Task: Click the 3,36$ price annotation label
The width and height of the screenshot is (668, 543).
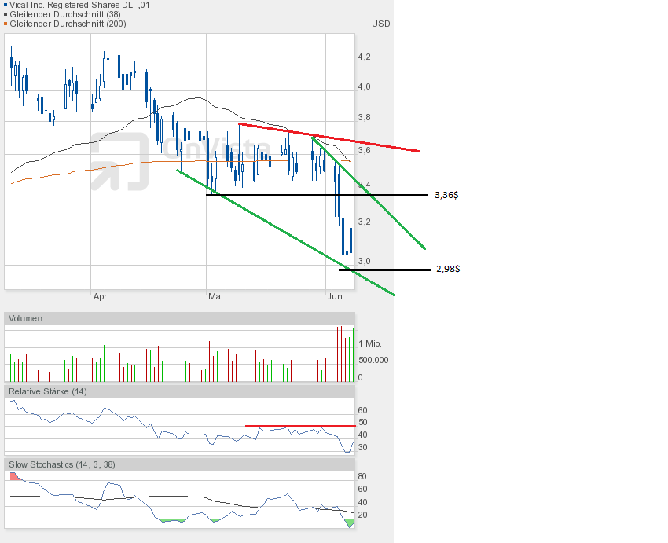Action: pos(446,195)
